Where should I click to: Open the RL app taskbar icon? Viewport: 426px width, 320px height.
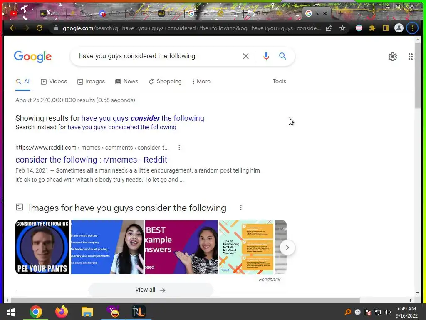tap(139, 312)
